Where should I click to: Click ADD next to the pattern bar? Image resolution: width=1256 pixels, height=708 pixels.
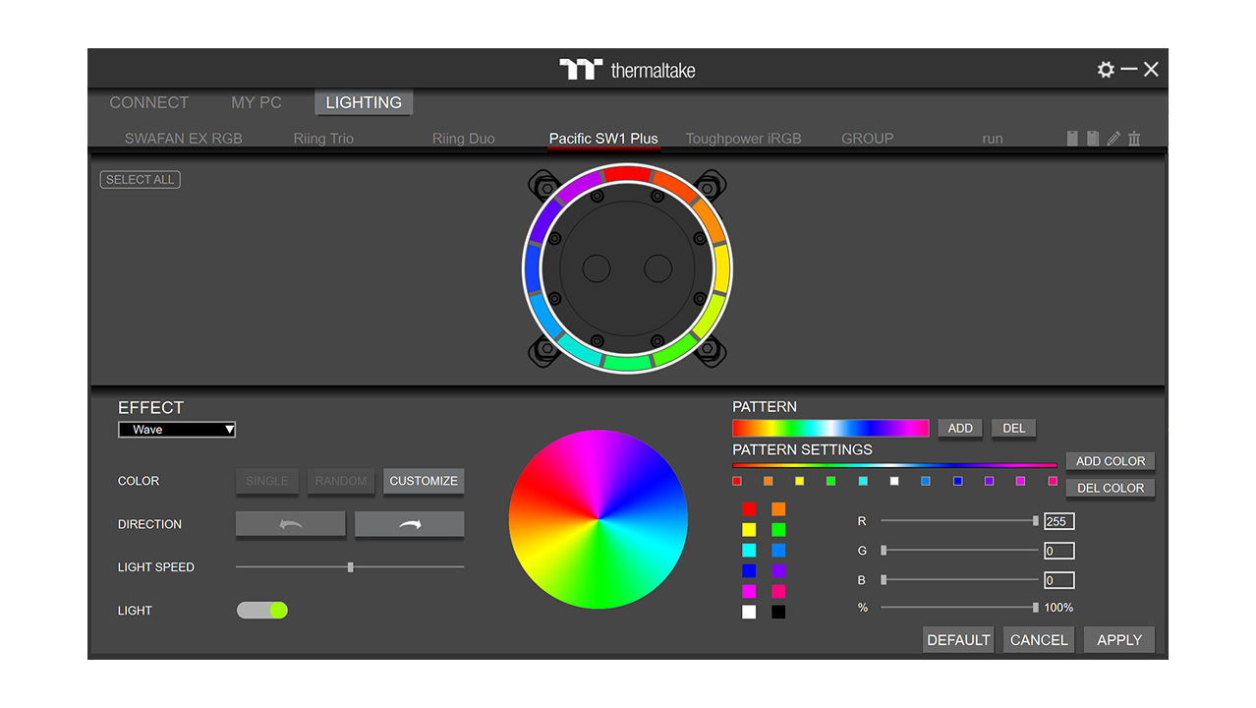(x=960, y=428)
